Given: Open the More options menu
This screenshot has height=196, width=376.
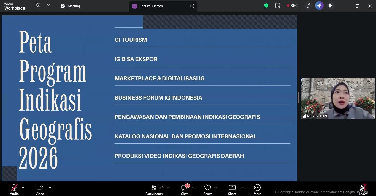Looking at the screenshot, I should 257,189.
